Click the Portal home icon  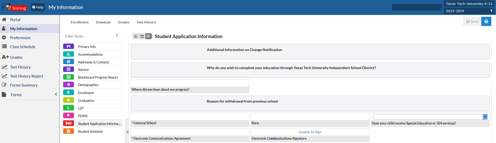[4, 19]
